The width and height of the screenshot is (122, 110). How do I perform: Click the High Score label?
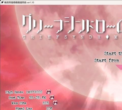(x=14, y=92)
